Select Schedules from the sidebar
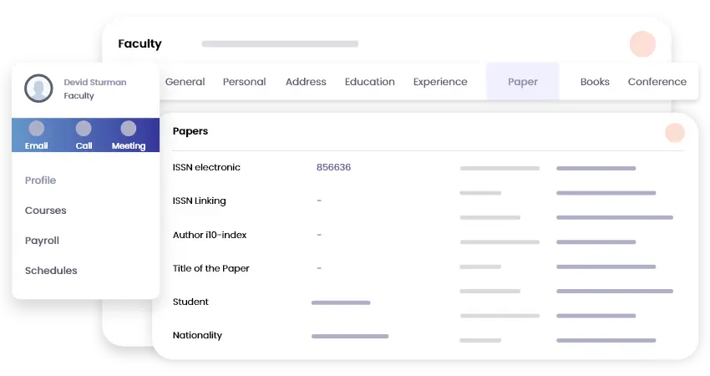 click(51, 271)
